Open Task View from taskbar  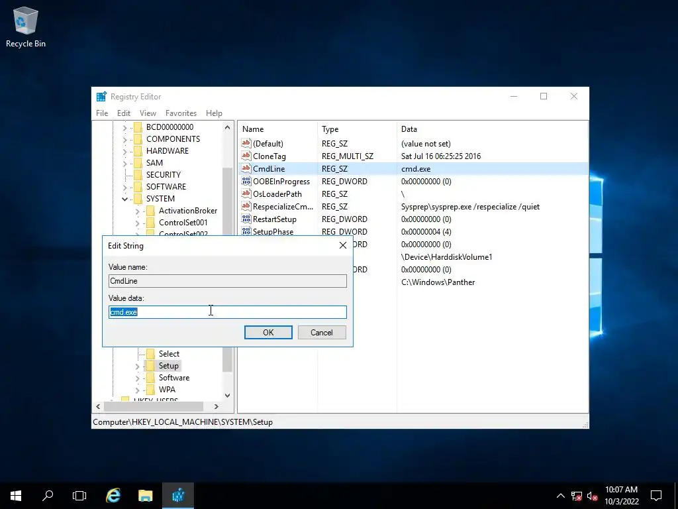click(79, 496)
